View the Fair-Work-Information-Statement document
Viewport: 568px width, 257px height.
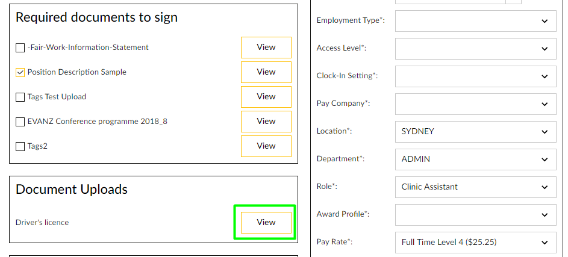pyautogui.click(x=266, y=48)
